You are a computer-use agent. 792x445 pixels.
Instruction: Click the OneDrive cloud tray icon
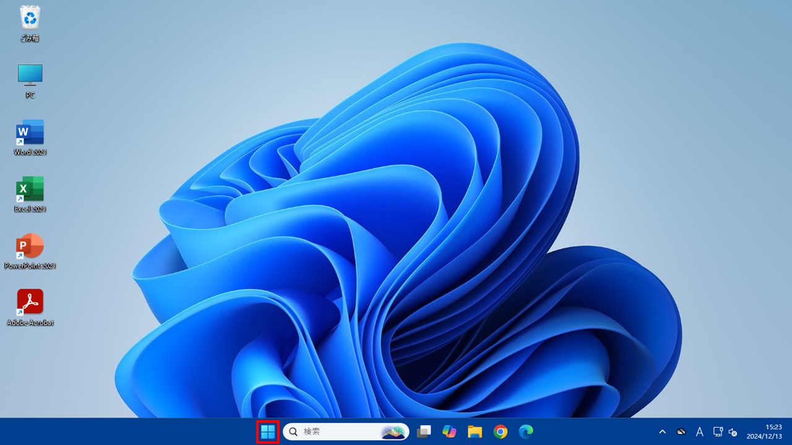[x=681, y=432]
